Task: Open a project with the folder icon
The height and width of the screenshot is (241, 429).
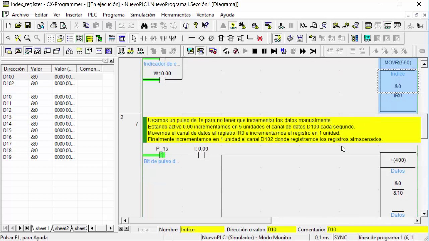Action: (18, 26)
